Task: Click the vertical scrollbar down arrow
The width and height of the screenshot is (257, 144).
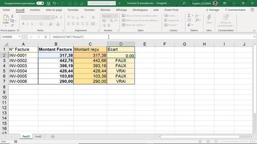Action: click(x=255, y=132)
